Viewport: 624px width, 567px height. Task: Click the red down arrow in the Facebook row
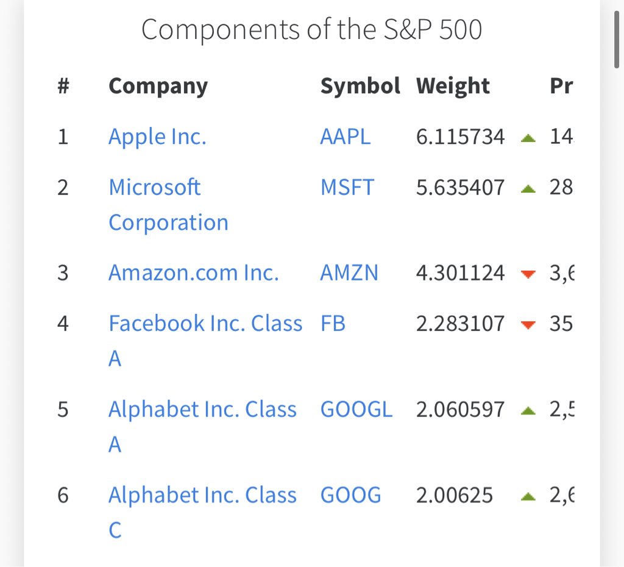coord(528,325)
